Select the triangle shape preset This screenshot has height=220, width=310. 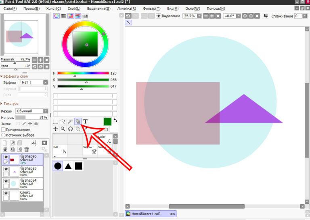(68, 166)
